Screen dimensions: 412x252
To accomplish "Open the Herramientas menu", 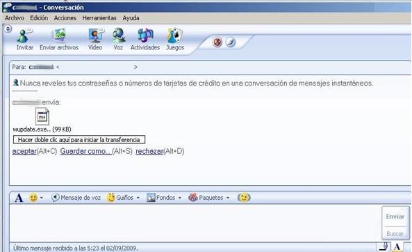I will point(99,18).
